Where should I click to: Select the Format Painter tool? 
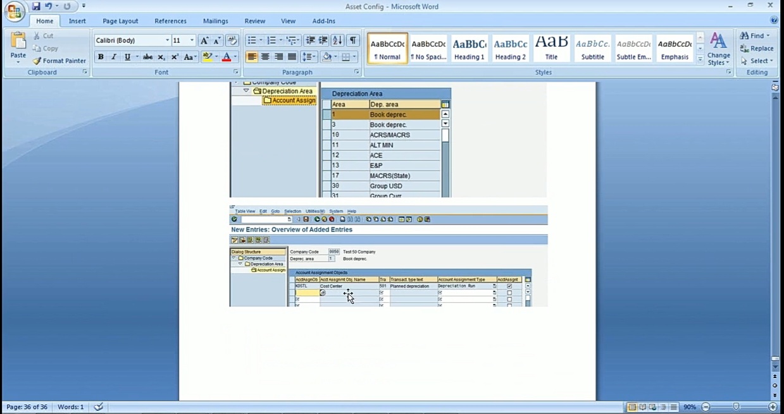[x=59, y=61]
